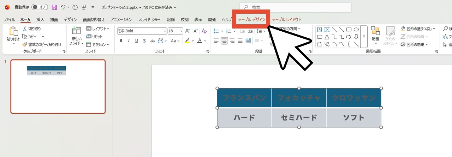Image resolution: width=452 pixels, height=157 pixels.
Task: Undo the last action
Action: click(63, 7)
